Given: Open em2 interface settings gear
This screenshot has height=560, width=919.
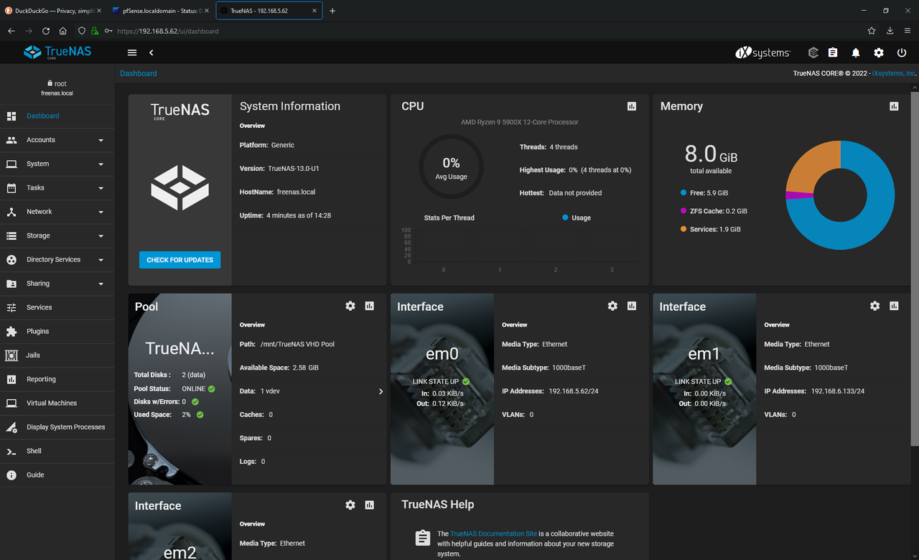Looking at the screenshot, I should click(350, 505).
